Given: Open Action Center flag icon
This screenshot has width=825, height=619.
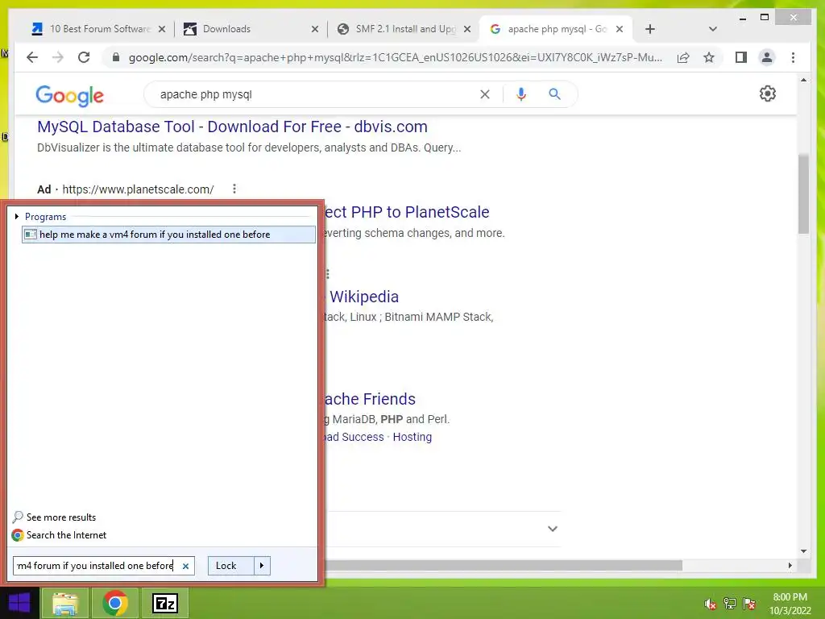Looking at the screenshot, I should click(749, 604).
